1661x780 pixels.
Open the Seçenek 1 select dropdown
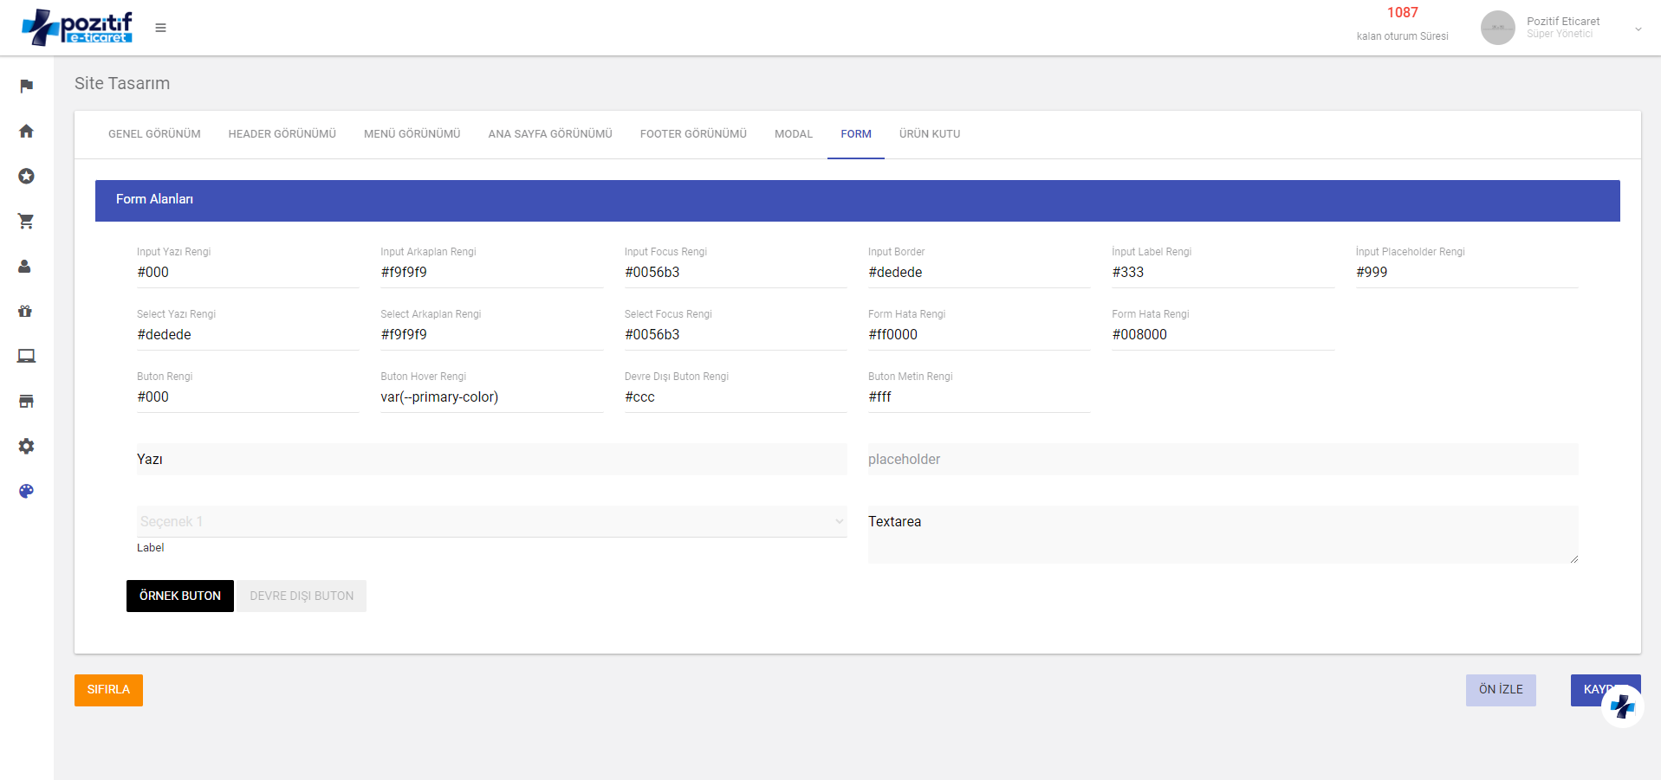click(491, 521)
